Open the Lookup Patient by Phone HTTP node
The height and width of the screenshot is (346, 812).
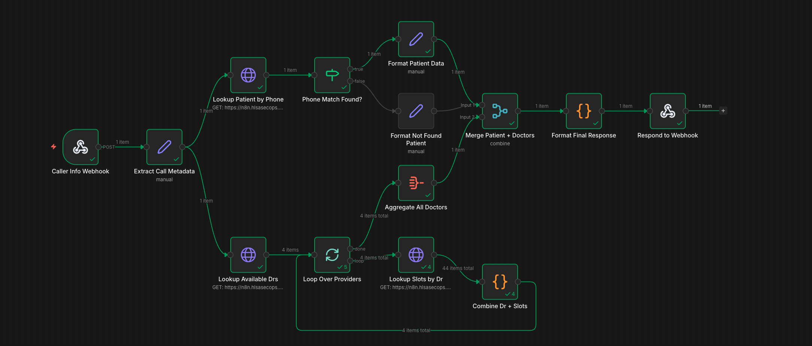coord(248,75)
